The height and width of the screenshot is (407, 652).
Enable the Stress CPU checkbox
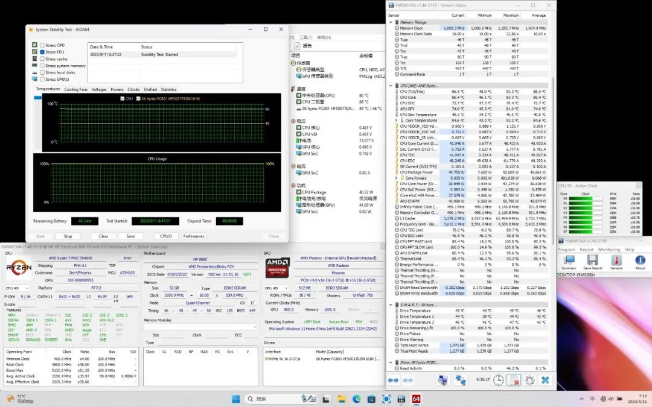point(42,45)
